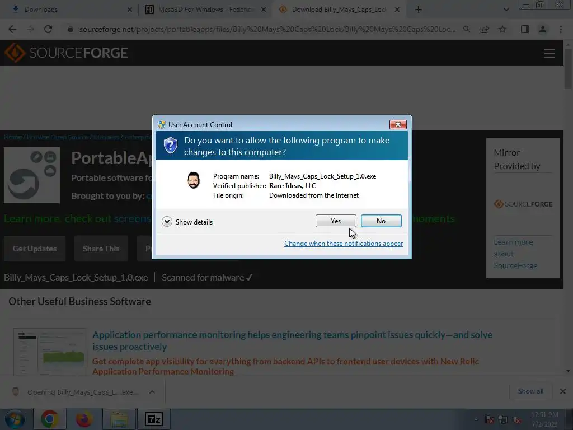Viewport: 573px width, 430px height.
Task: Show hidden system tray icons
Action: 476,420
